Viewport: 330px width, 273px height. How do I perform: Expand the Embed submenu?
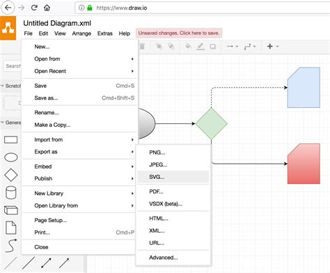79,166
